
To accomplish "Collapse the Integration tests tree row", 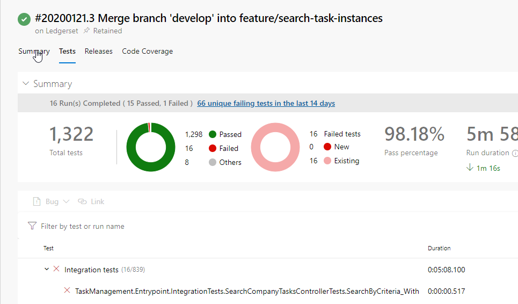I will pyautogui.click(x=47, y=269).
